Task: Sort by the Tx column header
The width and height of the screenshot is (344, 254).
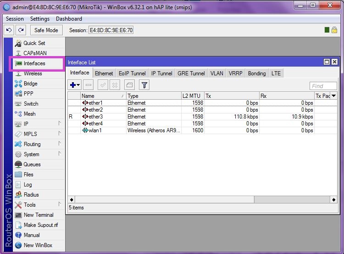Action: [232, 96]
